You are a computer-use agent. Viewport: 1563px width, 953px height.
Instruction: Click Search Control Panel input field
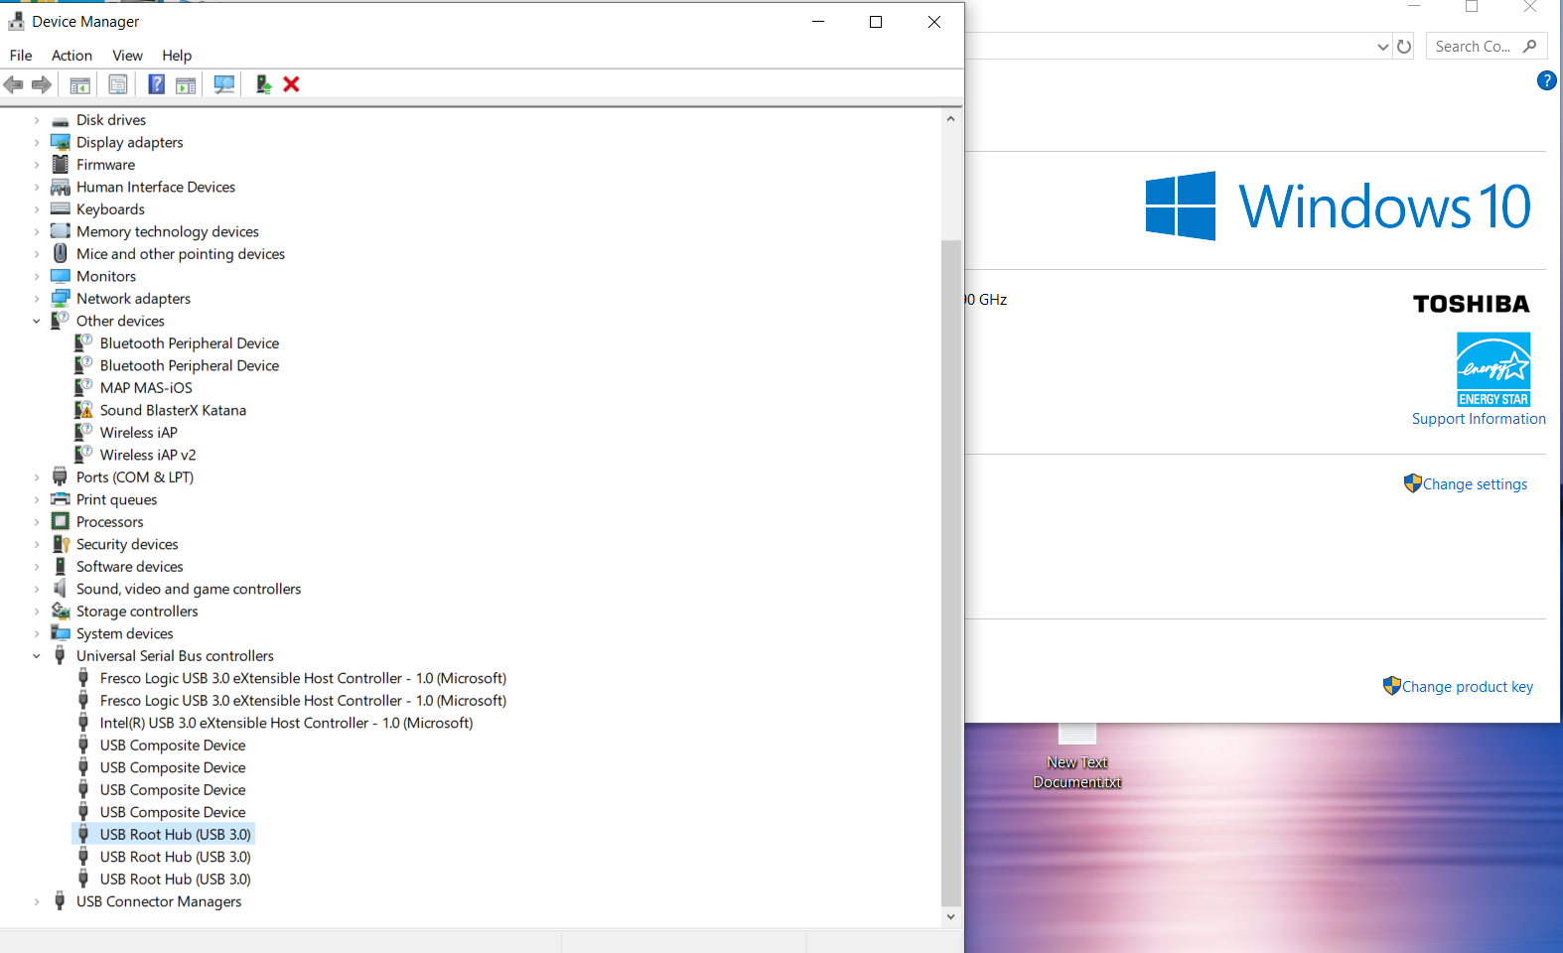(x=1486, y=47)
